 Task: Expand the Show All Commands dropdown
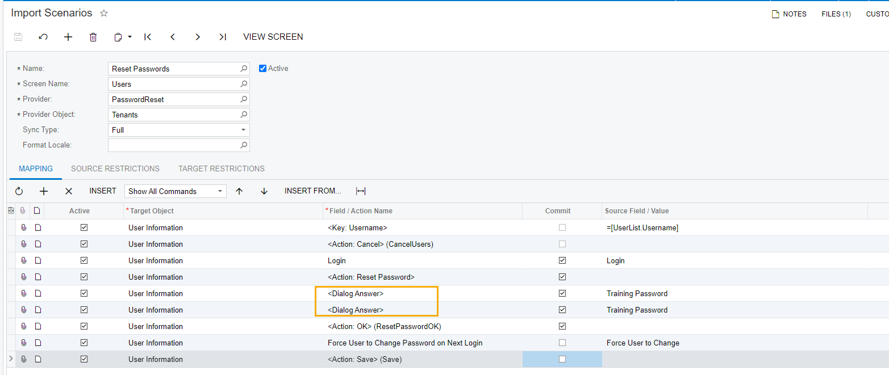(x=220, y=191)
